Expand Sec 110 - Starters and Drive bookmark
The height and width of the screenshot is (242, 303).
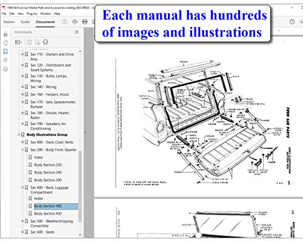coord(22,54)
